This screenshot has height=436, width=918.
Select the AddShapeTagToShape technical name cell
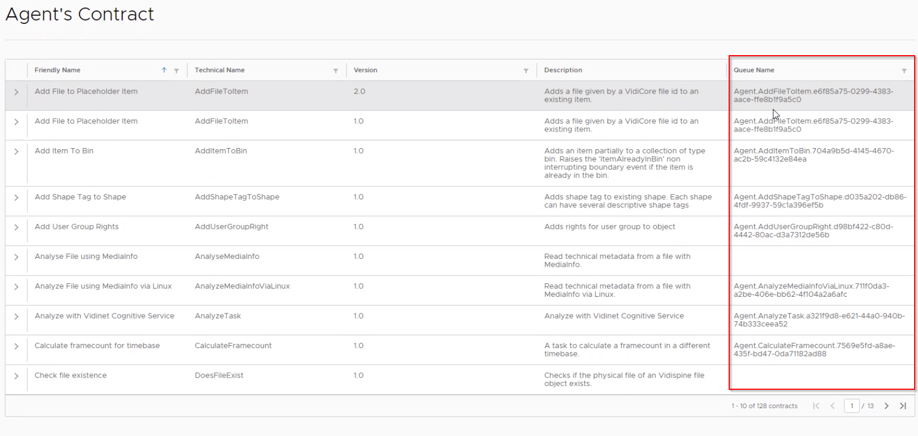tap(237, 197)
